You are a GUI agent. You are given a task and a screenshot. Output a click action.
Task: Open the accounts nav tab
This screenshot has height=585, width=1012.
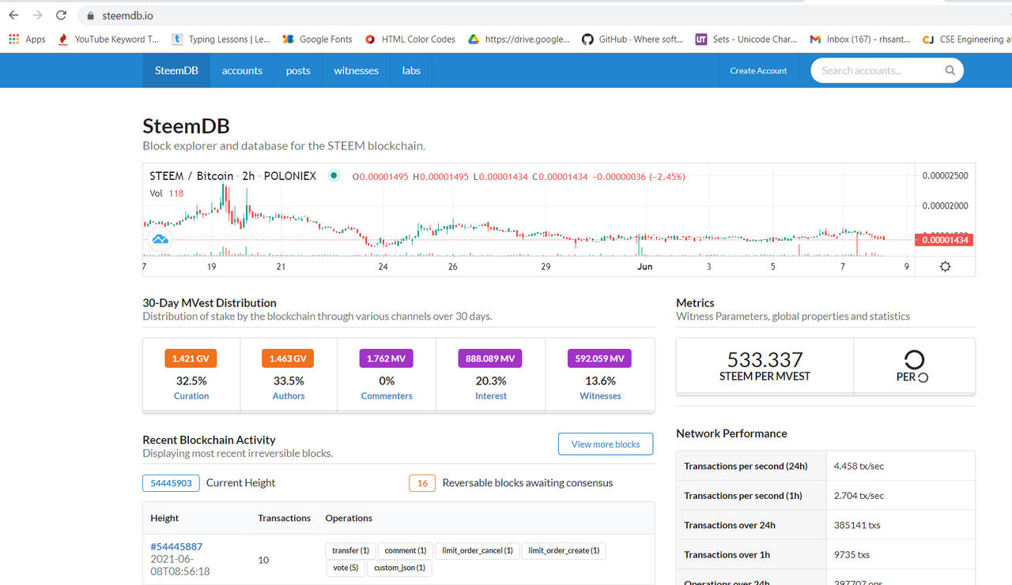click(x=242, y=70)
